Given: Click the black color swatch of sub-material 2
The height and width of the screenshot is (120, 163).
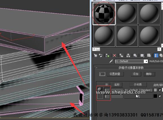Looking at the screenshot, I should (x=155, y=96).
